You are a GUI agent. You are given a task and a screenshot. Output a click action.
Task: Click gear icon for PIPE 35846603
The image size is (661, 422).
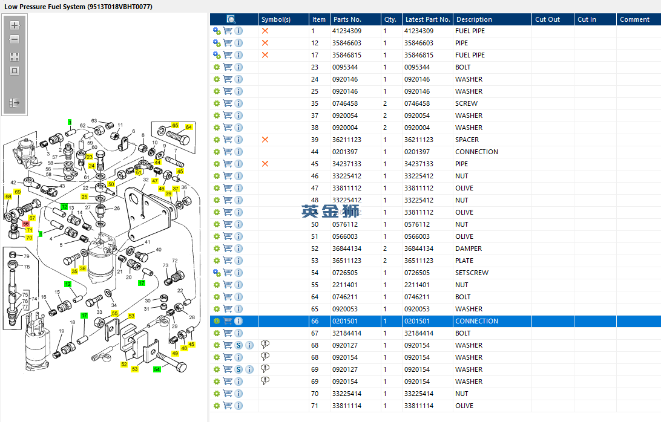click(x=217, y=43)
